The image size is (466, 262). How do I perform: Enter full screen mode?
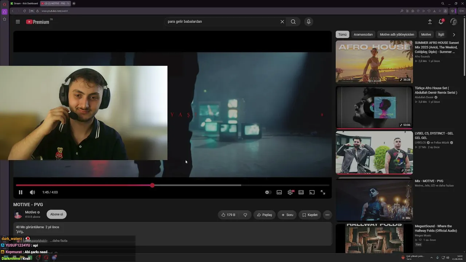click(x=323, y=192)
